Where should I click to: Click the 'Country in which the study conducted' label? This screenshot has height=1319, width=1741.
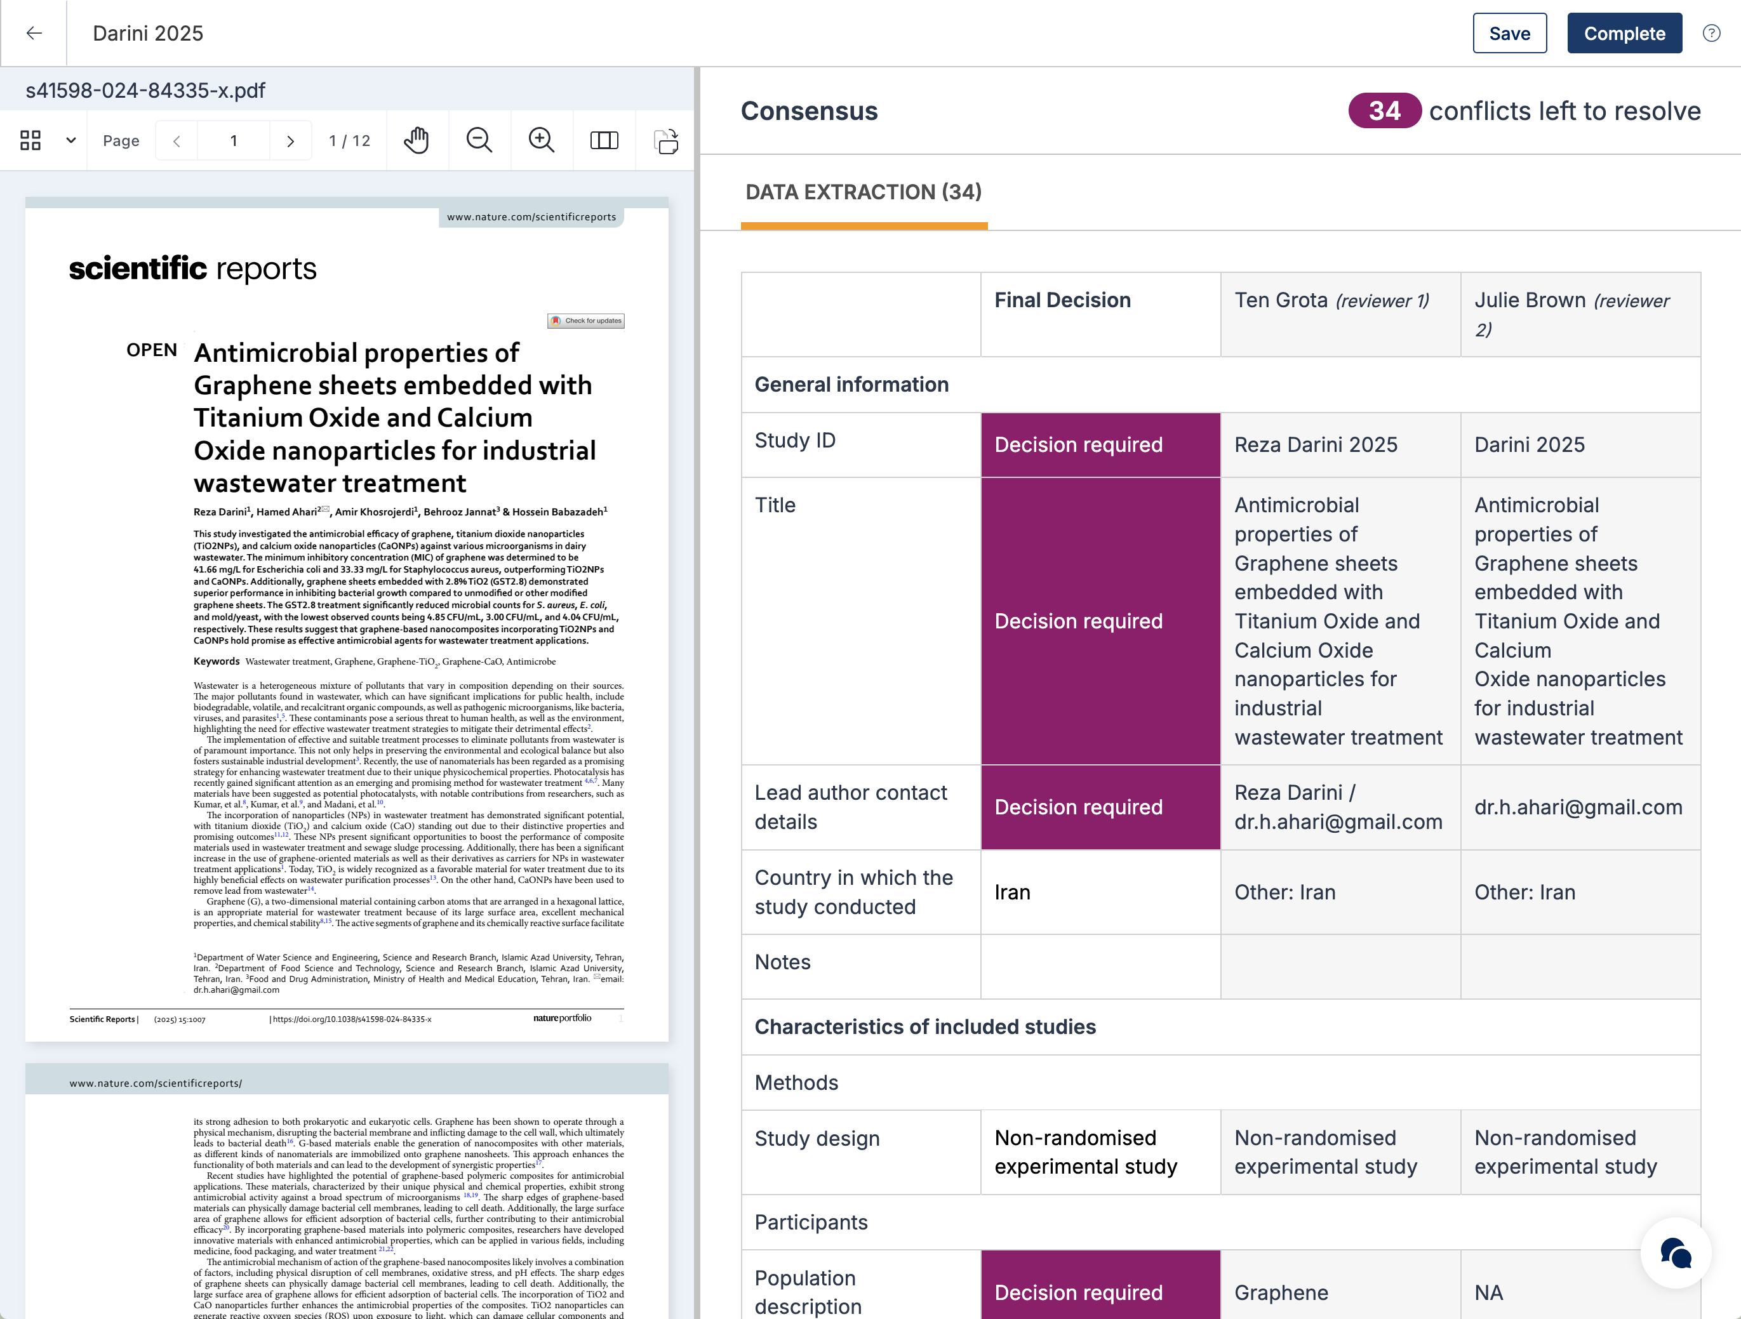click(x=854, y=892)
